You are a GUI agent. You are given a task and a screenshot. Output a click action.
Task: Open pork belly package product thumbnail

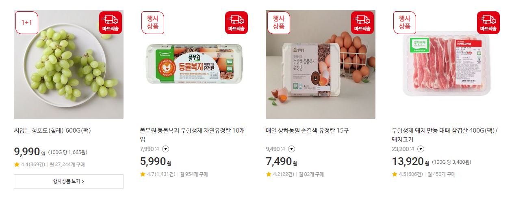pos(447,64)
